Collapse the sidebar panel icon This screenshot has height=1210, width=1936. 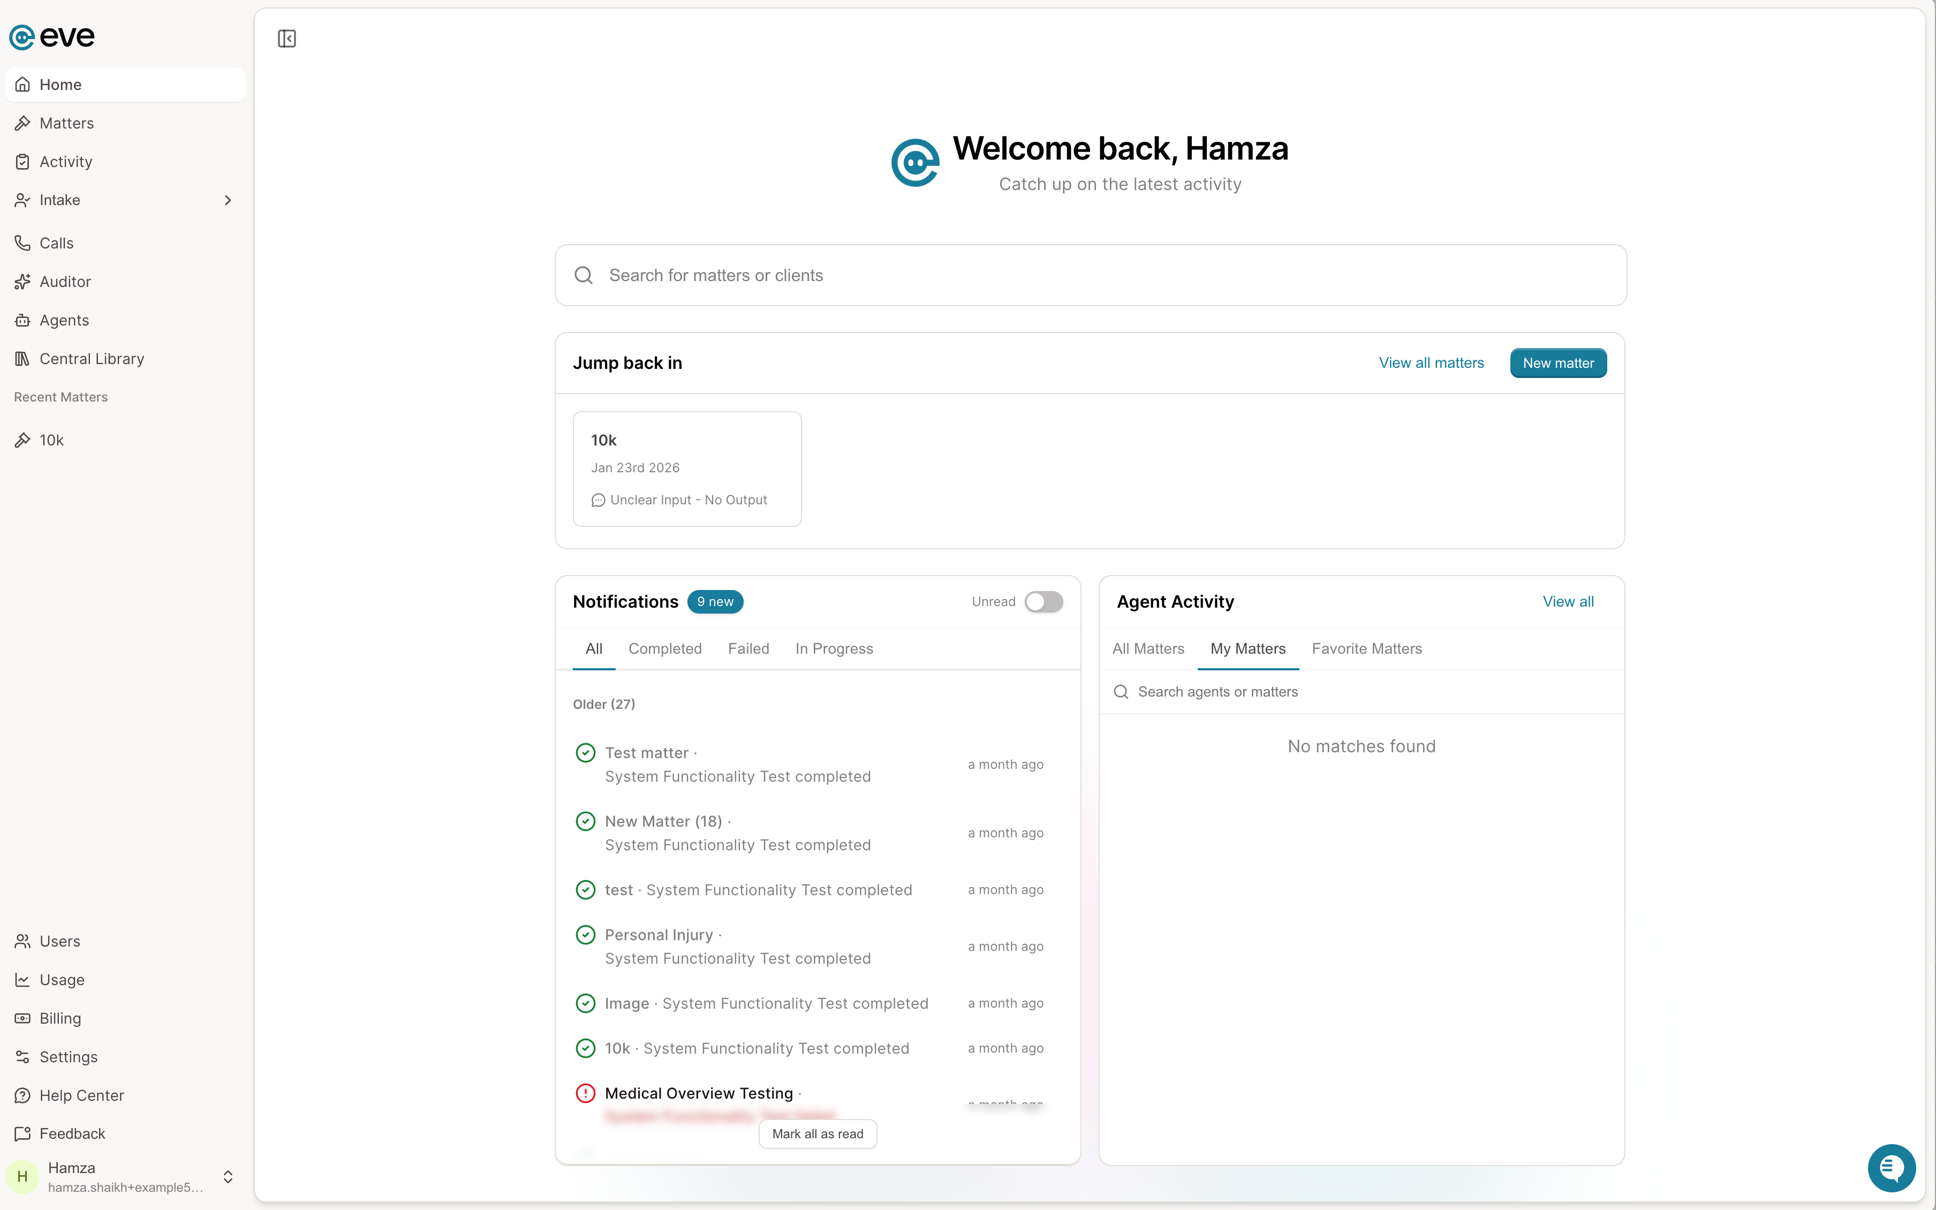pos(286,39)
